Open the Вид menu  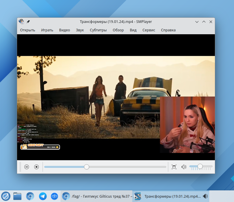click(133, 30)
